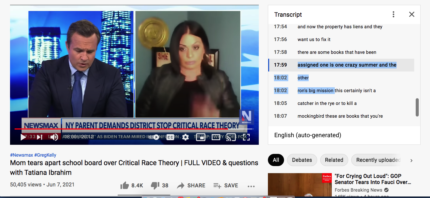Play the video
This screenshot has height=198, width=430.
pyautogui.click(x=23, y=137)
